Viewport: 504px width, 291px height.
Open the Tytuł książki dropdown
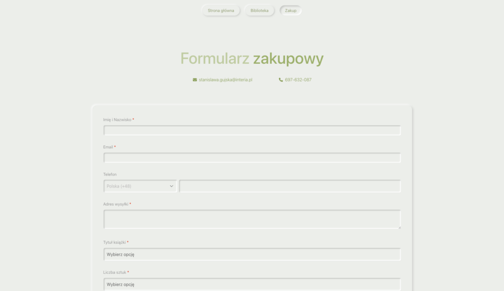pyautogui.click(x=252, y=254)
